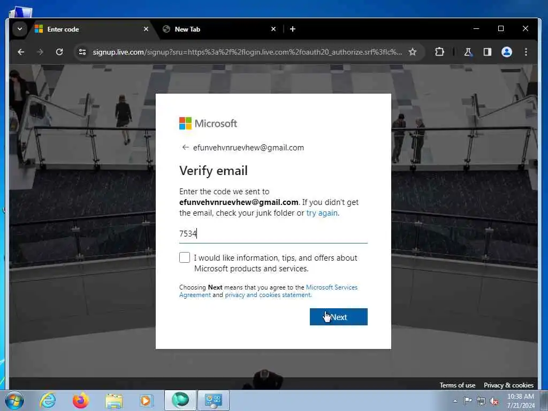Show hidden system tray icons
The image size is (548, 411).
[x=455, y=401]
